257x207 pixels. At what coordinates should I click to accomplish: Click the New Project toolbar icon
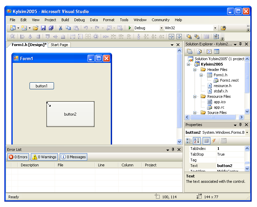(13, 28)
